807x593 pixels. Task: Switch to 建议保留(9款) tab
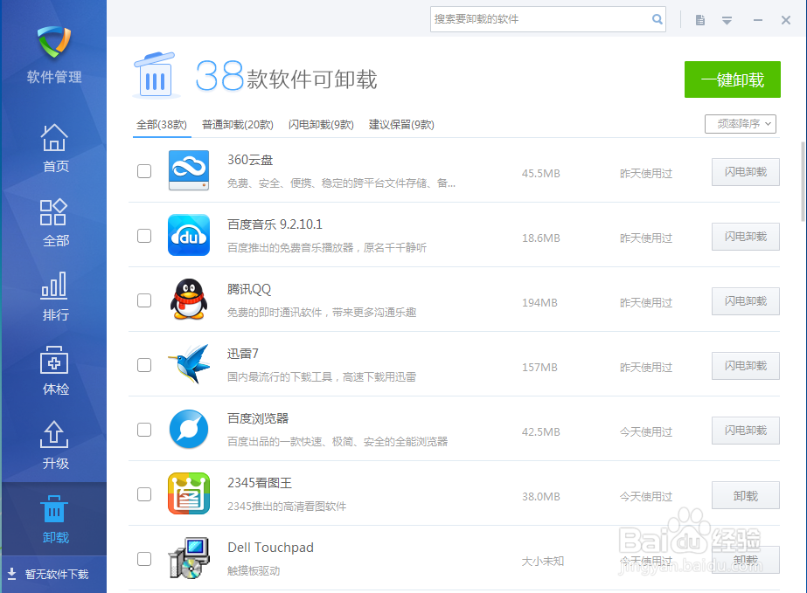click(x=401, y=125)
